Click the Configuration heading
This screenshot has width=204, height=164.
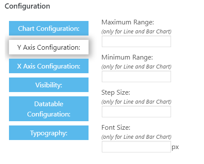pos(27,6)
